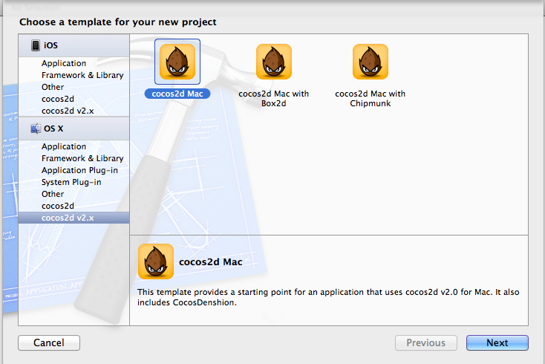
Task: Pick the cocos2d Mac with Chipmunk template icon
Action: point(371,62)
